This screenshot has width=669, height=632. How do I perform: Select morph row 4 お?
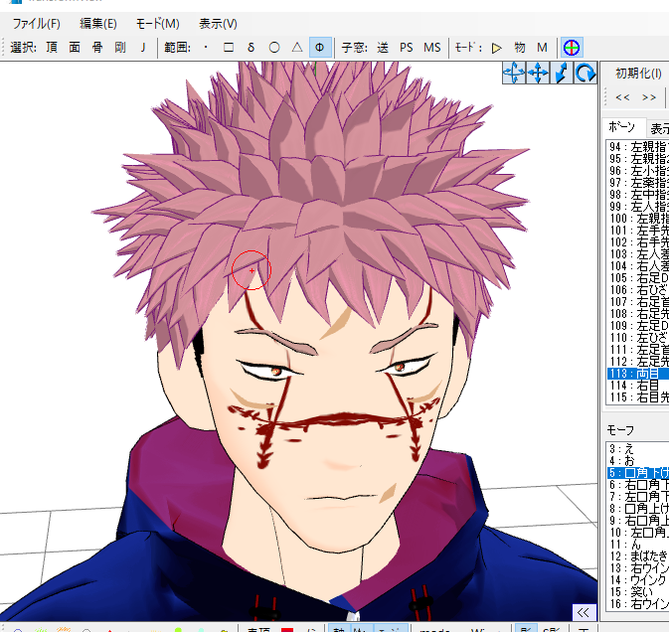point(638,461)
